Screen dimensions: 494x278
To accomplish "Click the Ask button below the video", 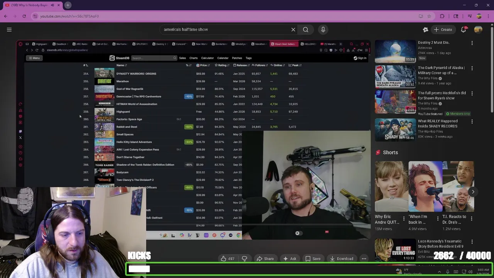I will 289,259.
